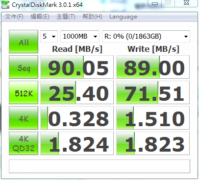
Task: Run the 4K random test
Action: [x=24, y=118]
